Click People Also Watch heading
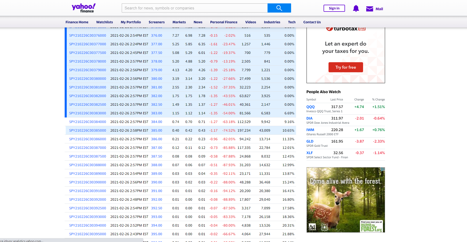 323,92
